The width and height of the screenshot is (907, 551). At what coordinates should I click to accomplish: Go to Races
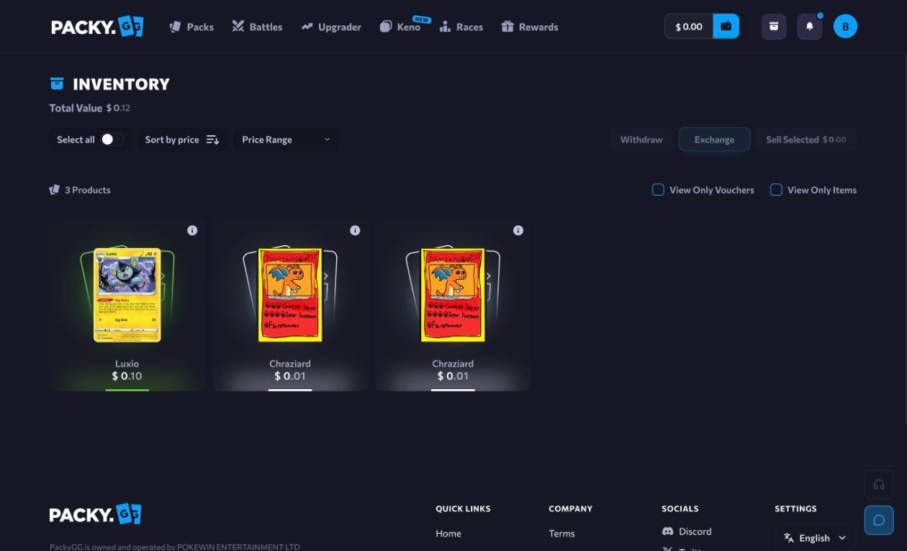point(461,27)
